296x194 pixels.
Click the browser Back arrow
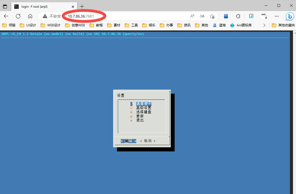click(x=6, y=16)
